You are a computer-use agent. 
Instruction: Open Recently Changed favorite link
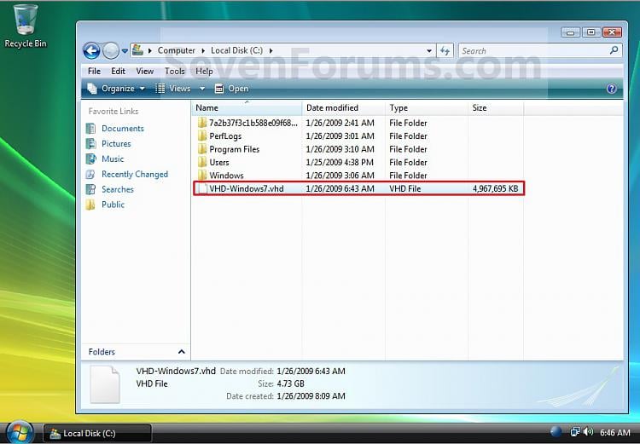tap(135, 174)
